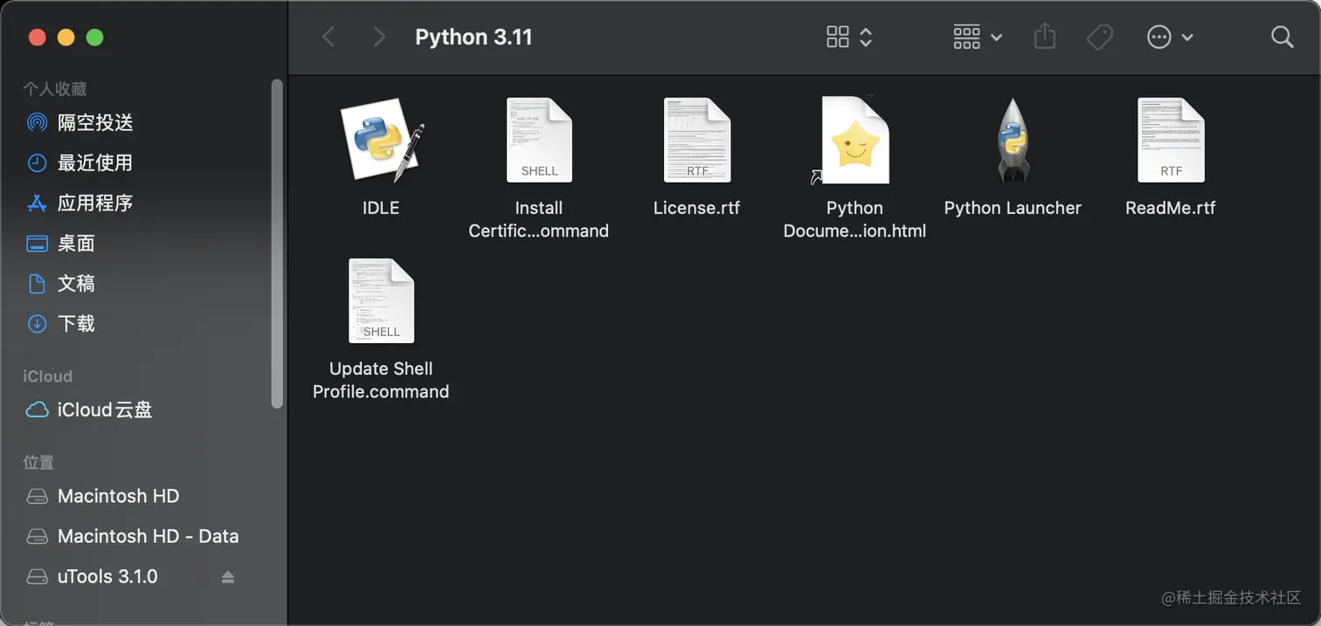Click the 个人收藏 section header
Image resolution: width=1321 pixels, height=626 pixels.
coord(54,89)
